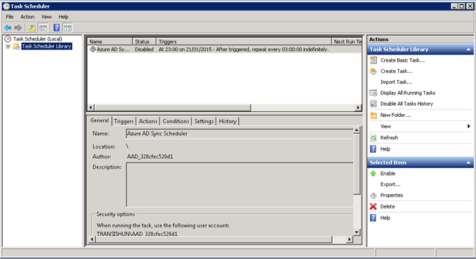
Task: Click the Author value AAD_320cfec520d1
Action: coord(150,156)
